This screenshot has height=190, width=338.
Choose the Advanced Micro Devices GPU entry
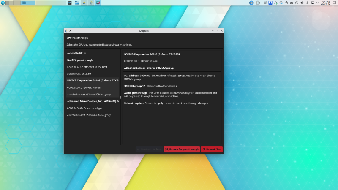(93, 101)
